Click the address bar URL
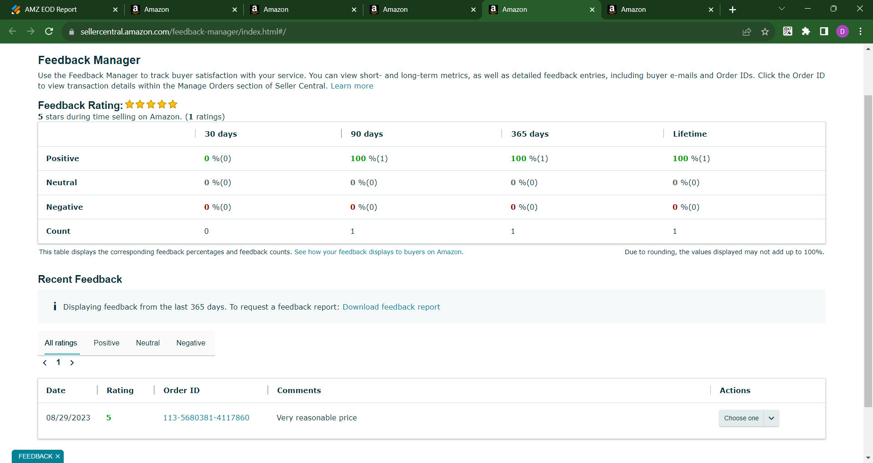Screen dimensions: 873x463 click(183, 32)
